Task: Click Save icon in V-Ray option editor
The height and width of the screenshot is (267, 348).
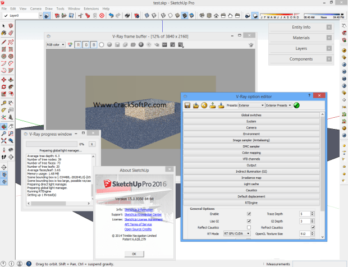Action: point(187,105)
